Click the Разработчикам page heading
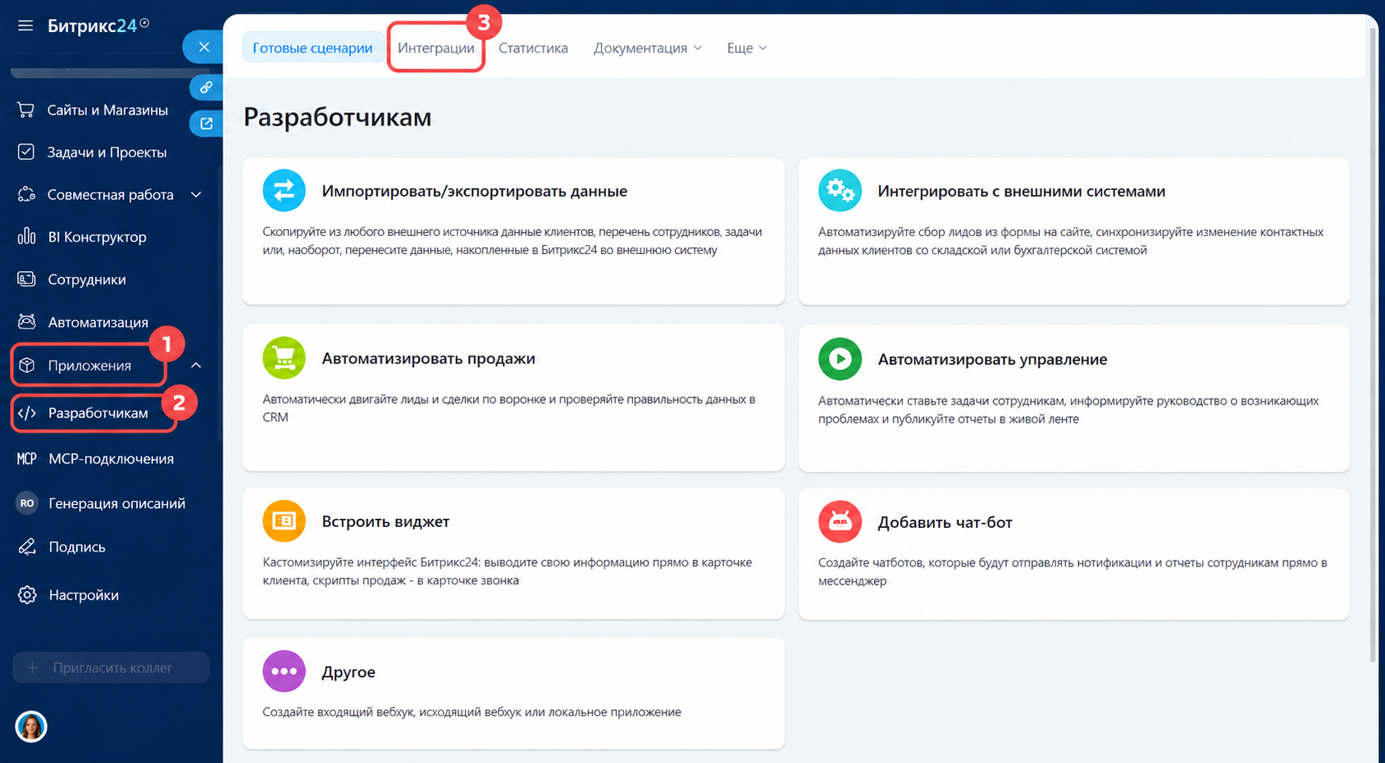 pos(337,117)
